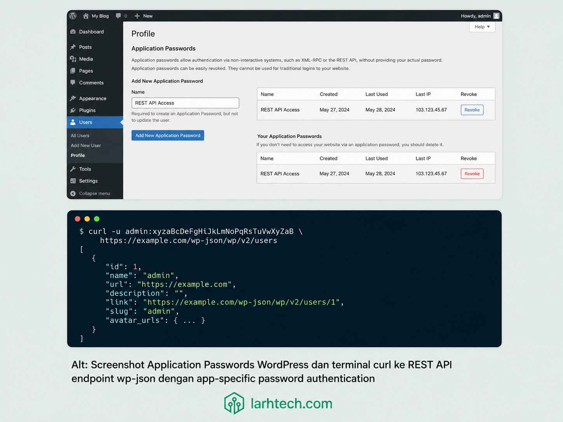Click the Media icon in the sidebar
The image size is (563, 422).
click(x=73, y=59)
